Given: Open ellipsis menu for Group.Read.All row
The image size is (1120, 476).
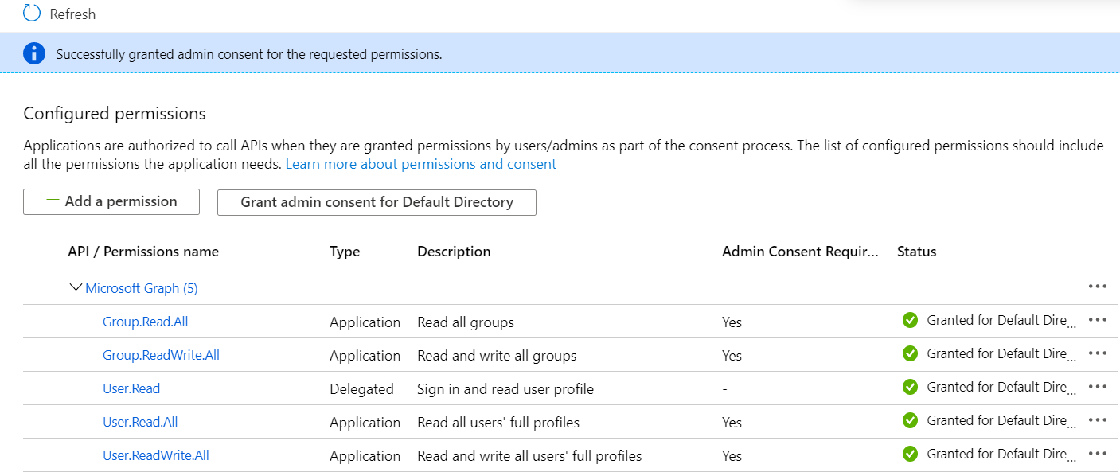Looking at the screenshot, I should click(1098, 320).
